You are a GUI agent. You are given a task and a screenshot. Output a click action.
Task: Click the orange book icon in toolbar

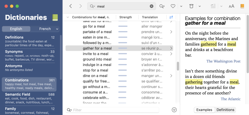tap(242, 6)
